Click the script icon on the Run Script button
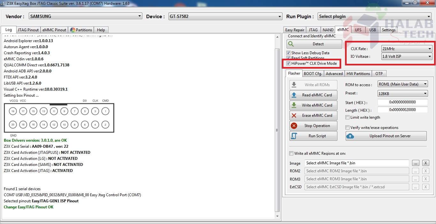 point(294,136)
